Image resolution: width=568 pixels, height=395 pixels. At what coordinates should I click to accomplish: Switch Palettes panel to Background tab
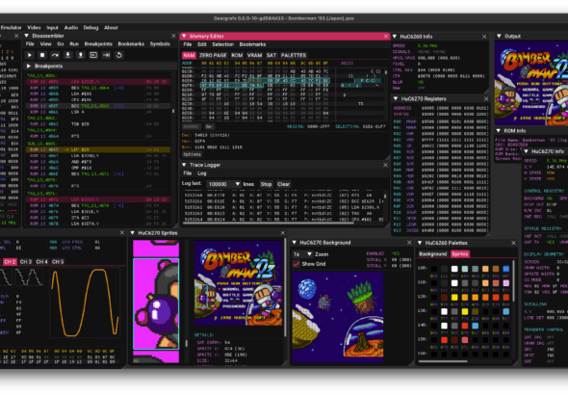pos(433,254)
